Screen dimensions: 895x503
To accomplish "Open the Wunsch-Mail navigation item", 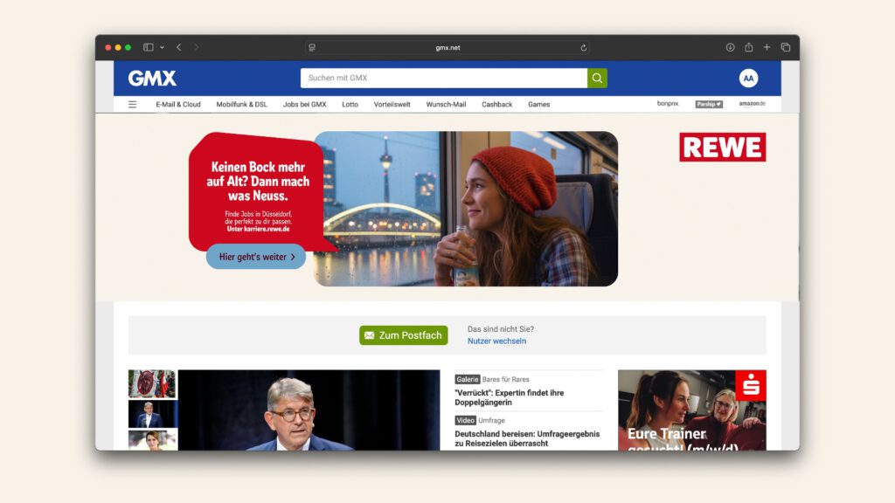I will click(x=446, y=104).
